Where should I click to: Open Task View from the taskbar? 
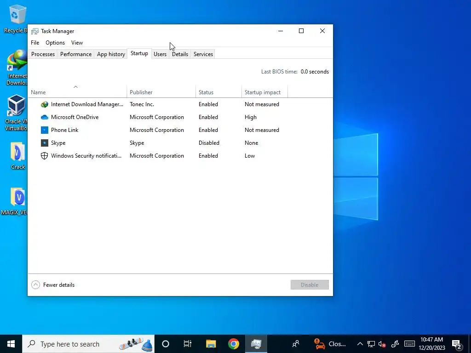188,344
